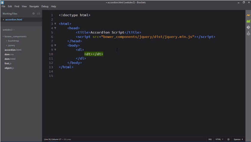The width and height of the screenshot is (251, 142).
Task: Open object.js in project tree
Action: [9, 68]
